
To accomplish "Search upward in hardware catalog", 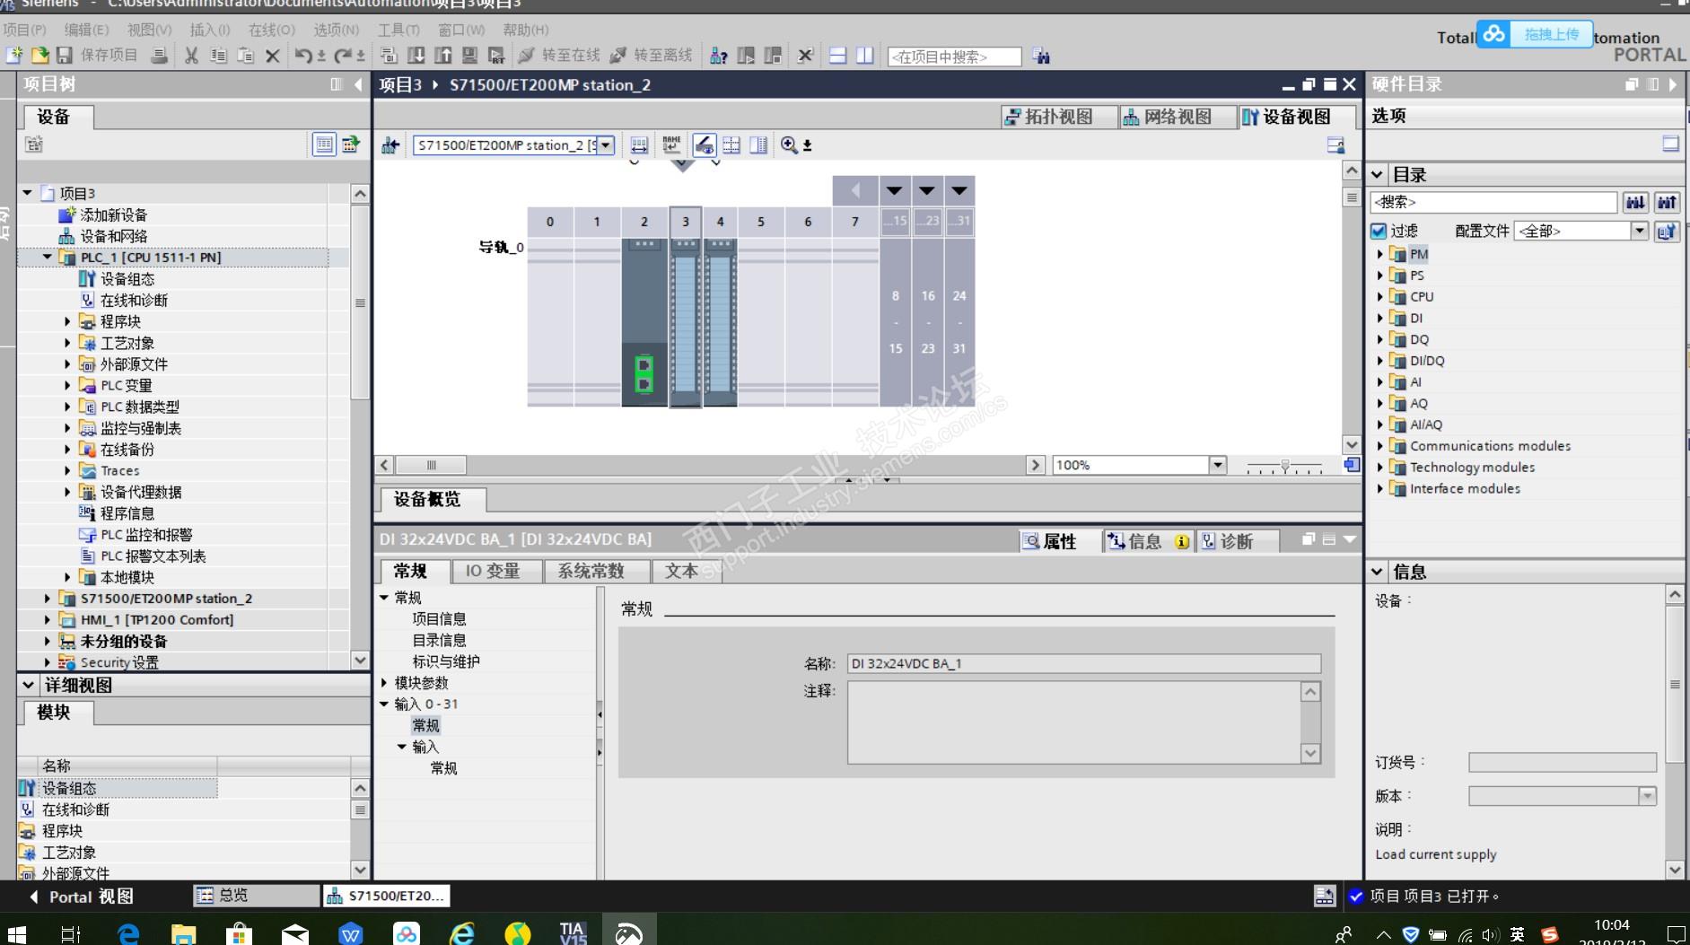I will pyautogui.click(x=1668, y=203).
